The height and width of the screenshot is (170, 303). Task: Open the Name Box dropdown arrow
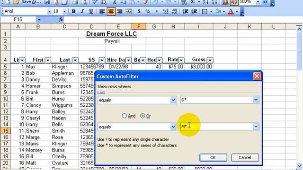[x=39, y=19]
